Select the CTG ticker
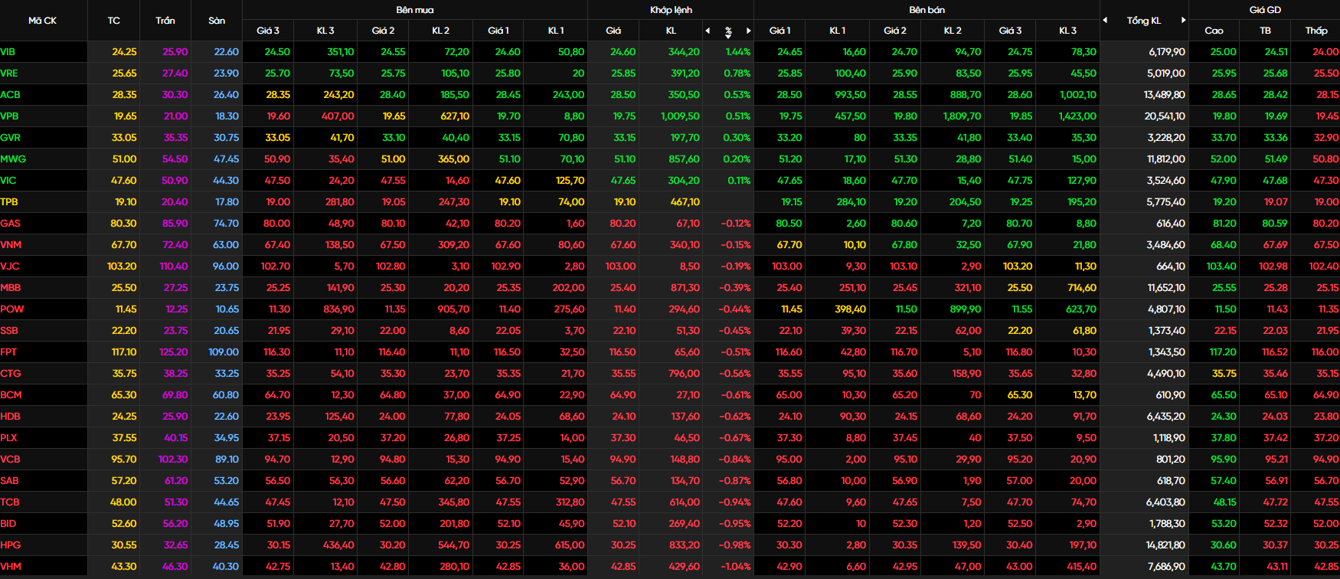Image resolution: width=1340 pixels, height=579 pixels. 11,374
